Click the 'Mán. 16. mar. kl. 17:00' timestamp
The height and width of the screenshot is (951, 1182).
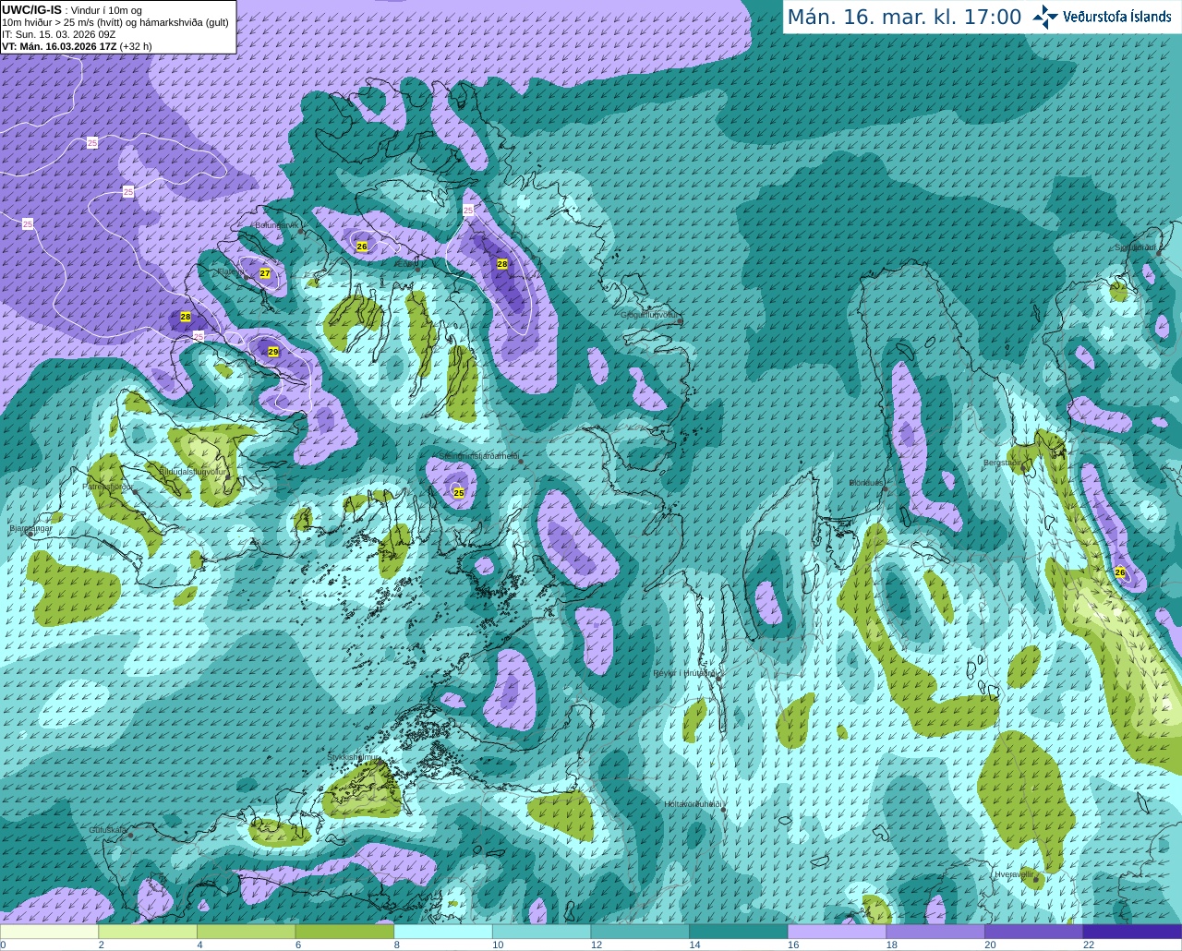pos(904,17)
